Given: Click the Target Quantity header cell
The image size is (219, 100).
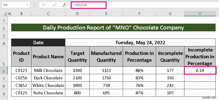Looking at the screenshot, I should tap(77, 56).
